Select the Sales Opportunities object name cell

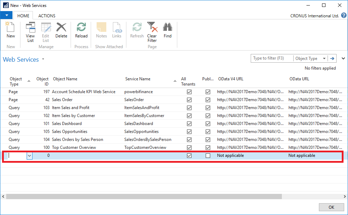point(70,132)
